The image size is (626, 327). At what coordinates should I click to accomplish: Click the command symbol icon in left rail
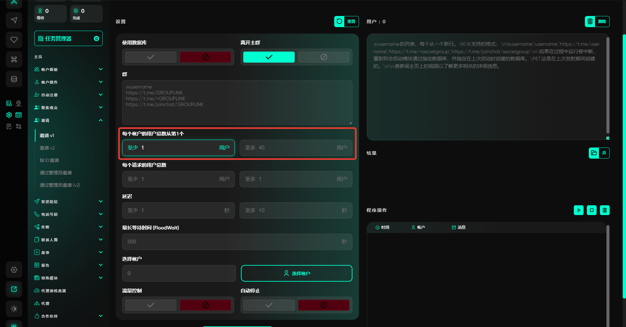click(14, 59)
